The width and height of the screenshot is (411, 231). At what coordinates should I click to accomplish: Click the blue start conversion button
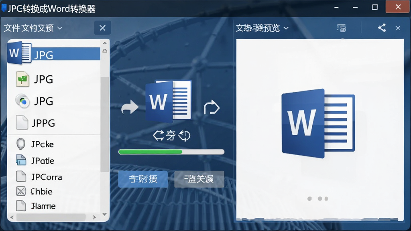143,179
